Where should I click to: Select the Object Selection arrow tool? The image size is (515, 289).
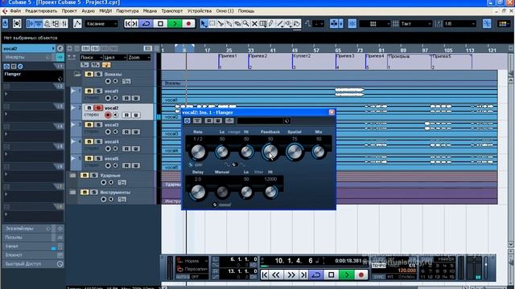click(204, 23)
